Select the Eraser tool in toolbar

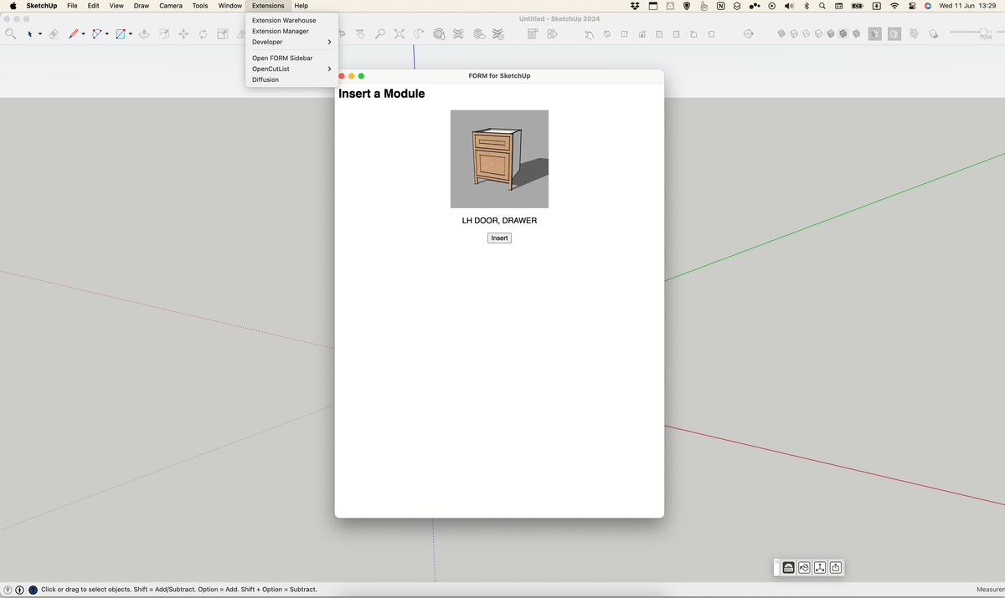53,34
